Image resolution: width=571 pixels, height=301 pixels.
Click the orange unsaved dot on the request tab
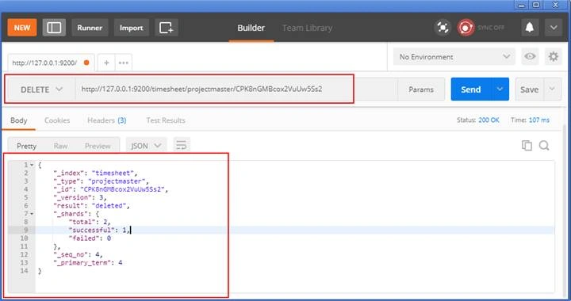click(86, 63)
